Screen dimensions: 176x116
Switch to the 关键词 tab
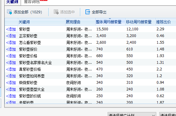12,2
